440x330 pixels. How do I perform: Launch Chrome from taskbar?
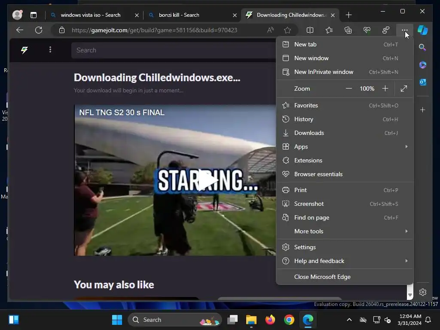pos(289,320)
